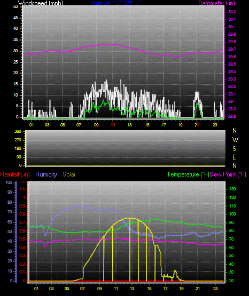249x296 pixels.
Task: Select the "Dew Point (°F)" legend label
Action: pos(228,174)
